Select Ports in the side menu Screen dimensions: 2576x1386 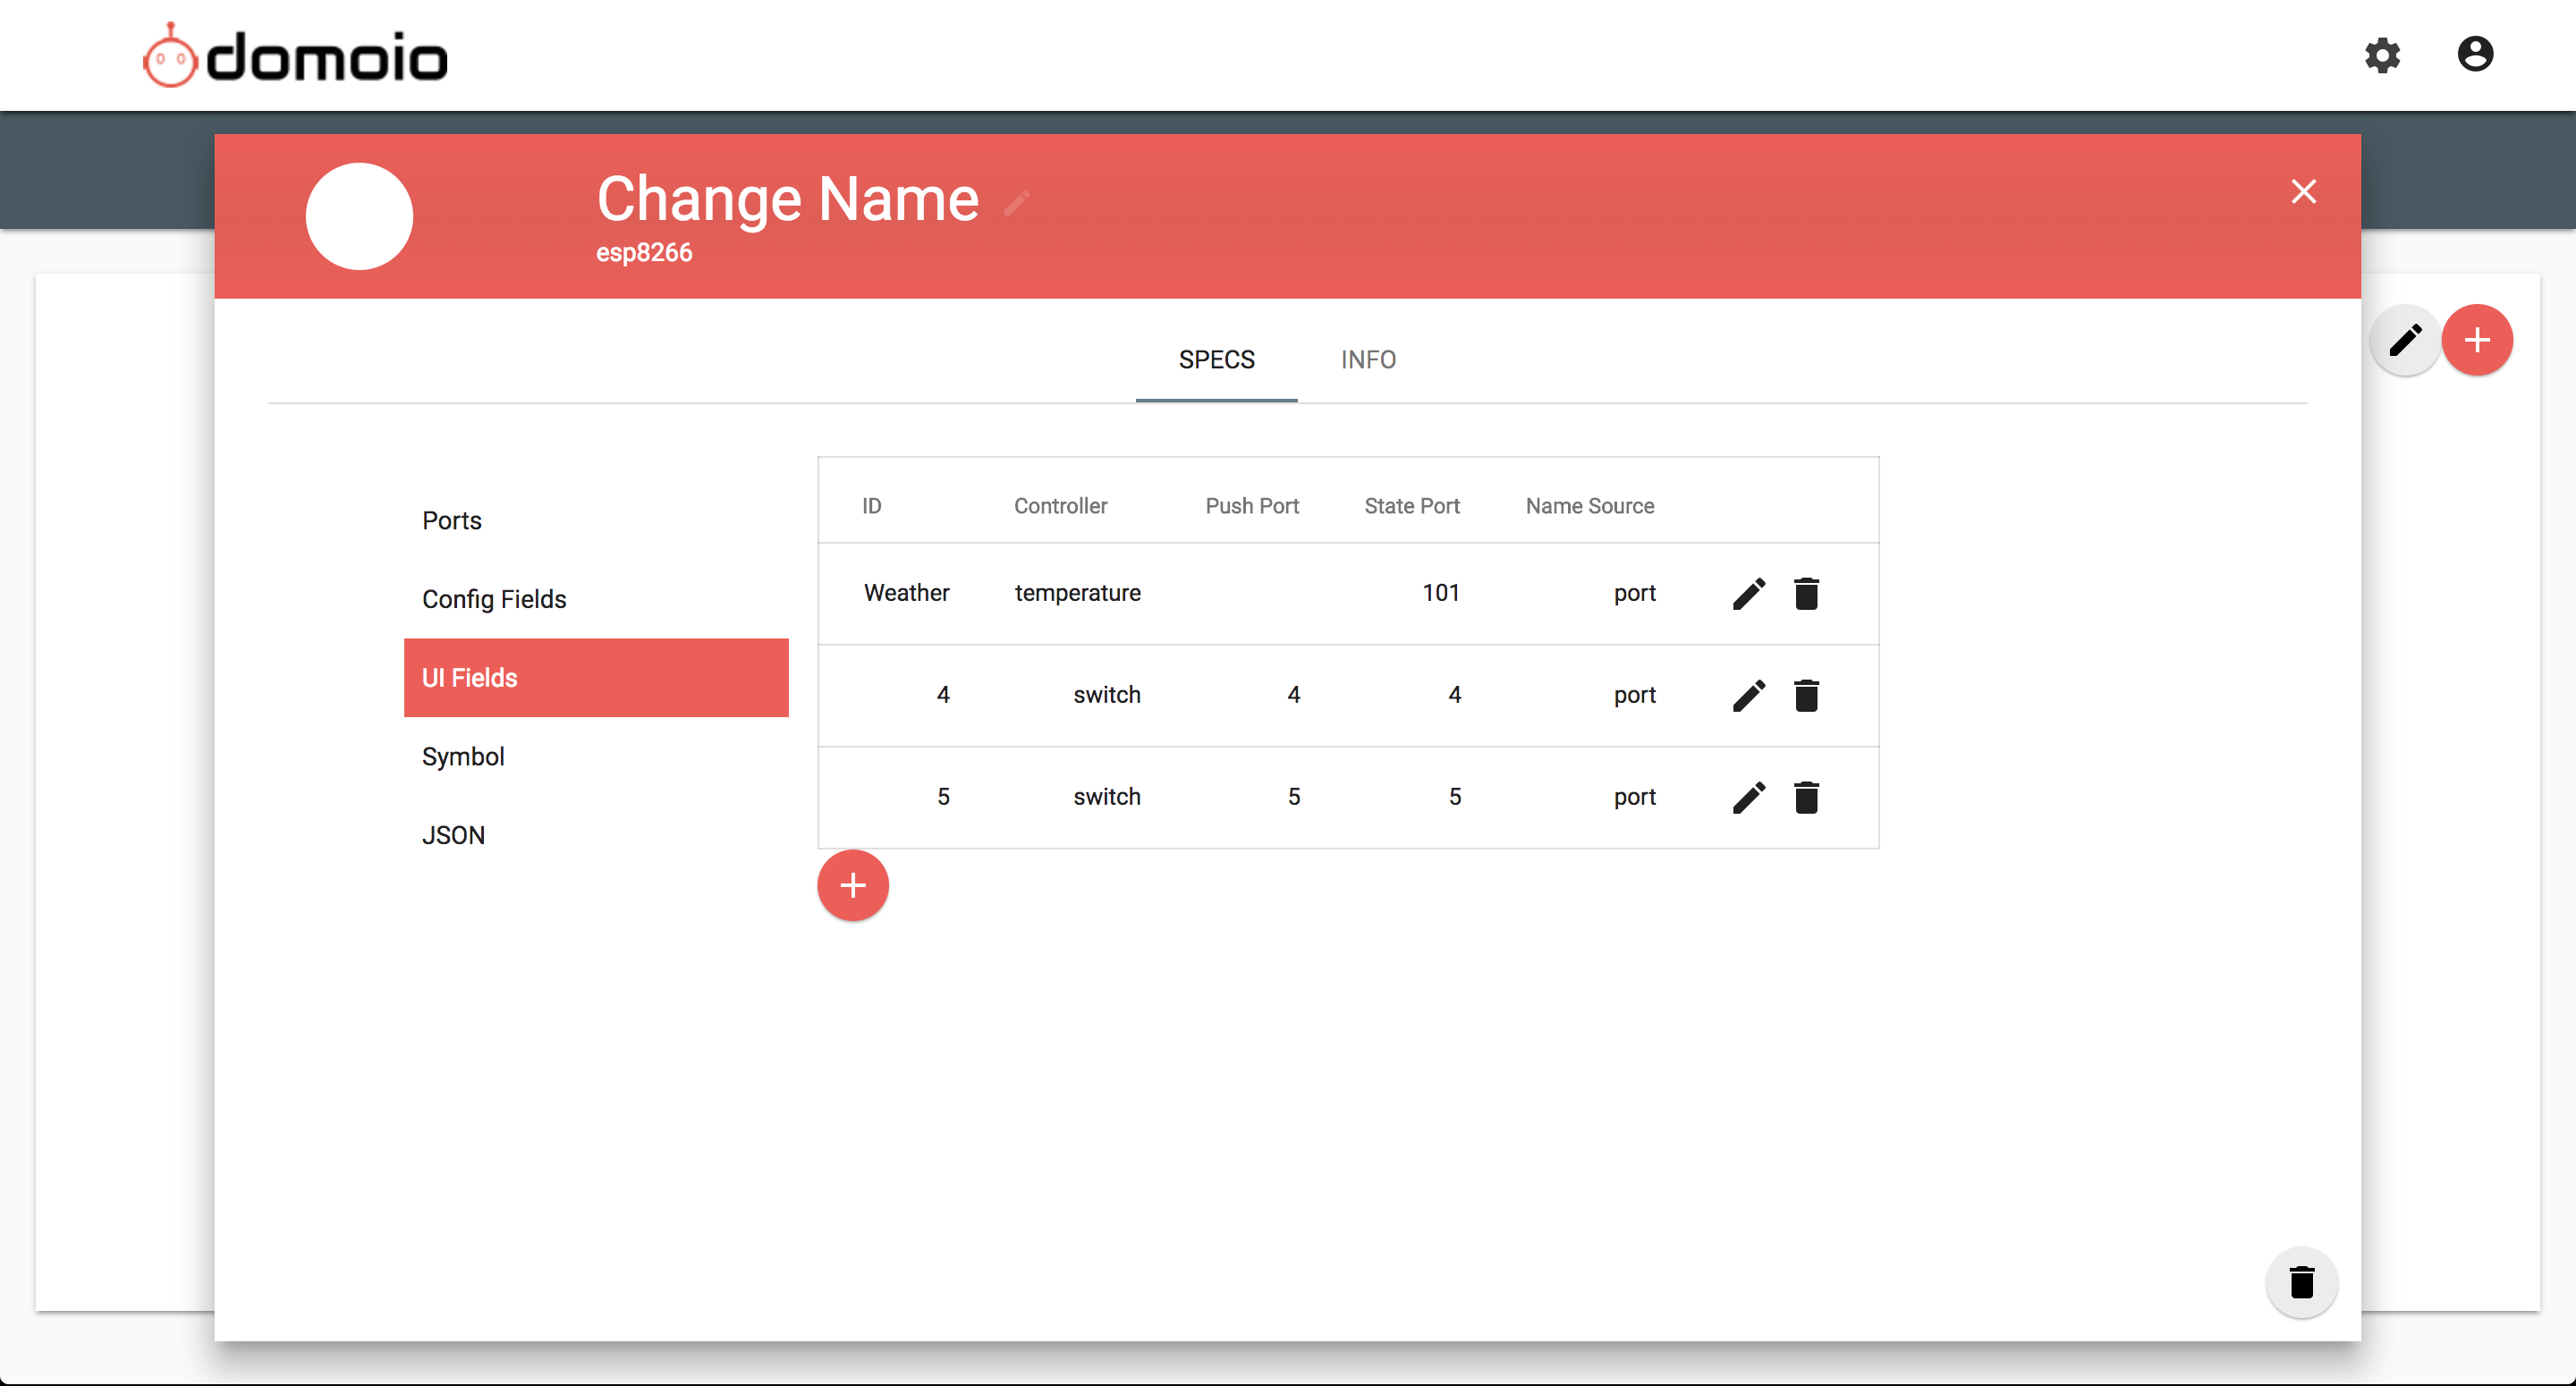[596, 520]
